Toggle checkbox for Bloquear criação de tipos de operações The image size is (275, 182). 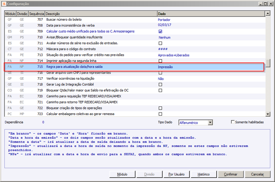[160, 108]
